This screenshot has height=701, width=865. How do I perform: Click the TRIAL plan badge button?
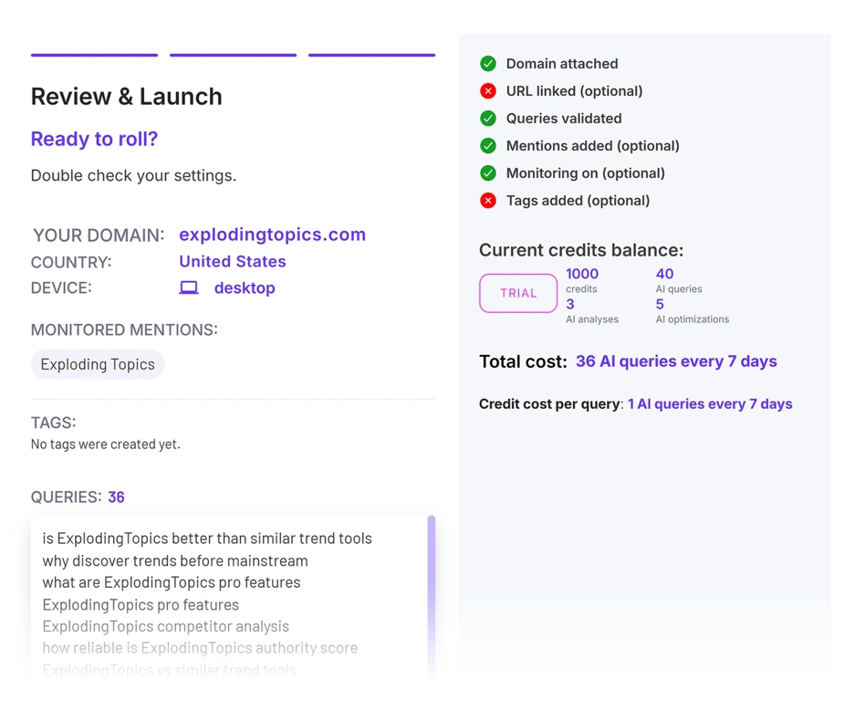click(518, 293)
